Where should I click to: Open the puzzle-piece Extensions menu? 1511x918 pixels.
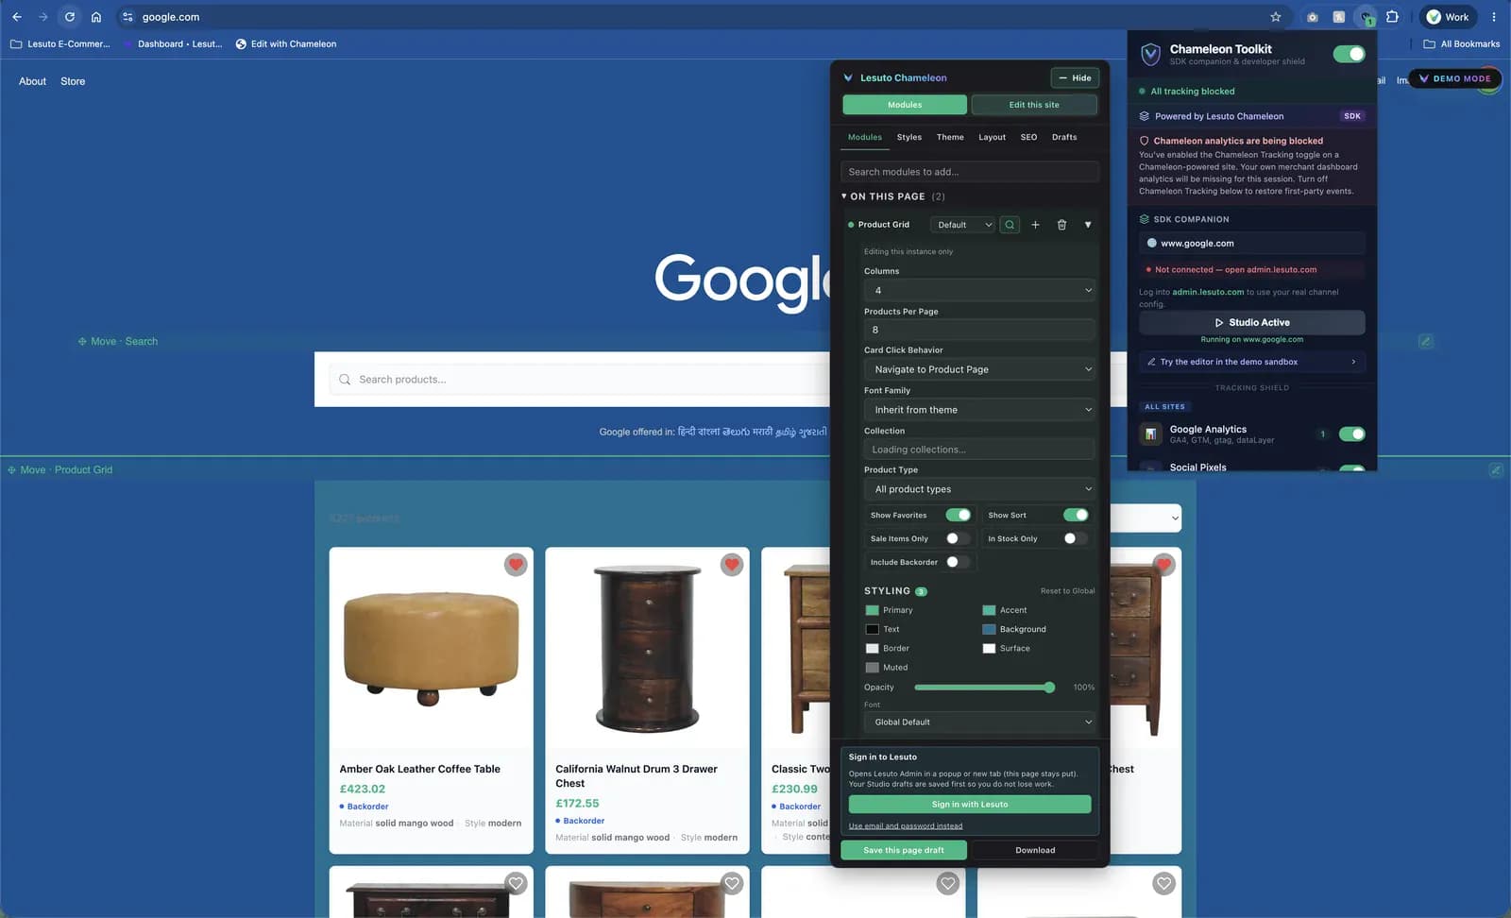pos(1393,17)
